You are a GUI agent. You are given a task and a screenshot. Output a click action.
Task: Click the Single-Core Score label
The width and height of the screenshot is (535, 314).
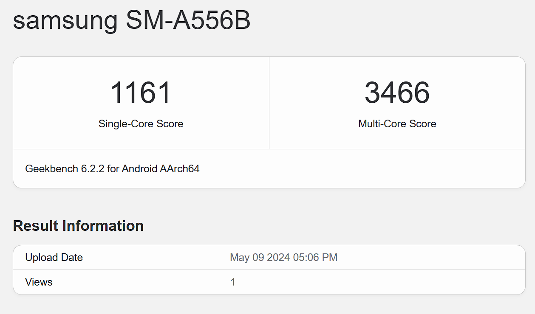pos(141,124)
